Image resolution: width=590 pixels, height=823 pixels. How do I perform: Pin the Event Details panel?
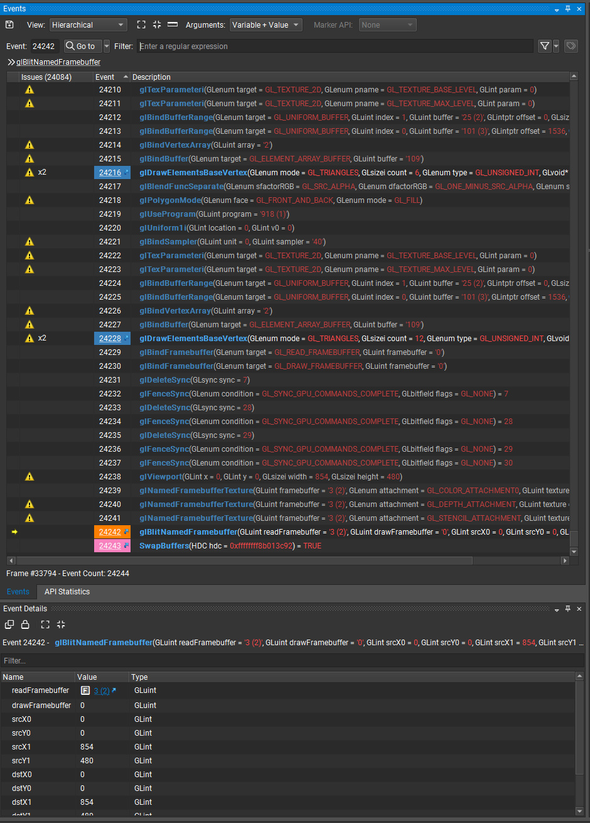point(568,609)
